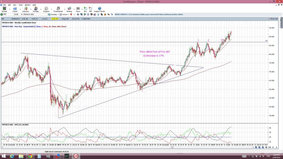Step chart left with bottom-right arrow
283x159 pixels.
point(273,147)
